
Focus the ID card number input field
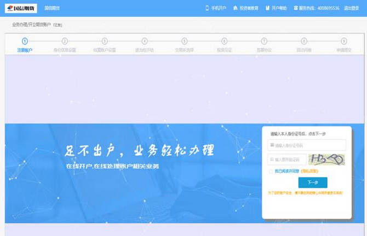click(x=309, y=145)
